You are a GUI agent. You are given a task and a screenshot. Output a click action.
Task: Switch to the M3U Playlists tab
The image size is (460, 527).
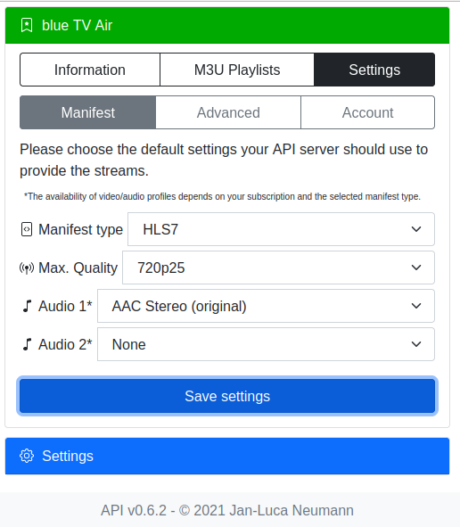tap(237, 70)
